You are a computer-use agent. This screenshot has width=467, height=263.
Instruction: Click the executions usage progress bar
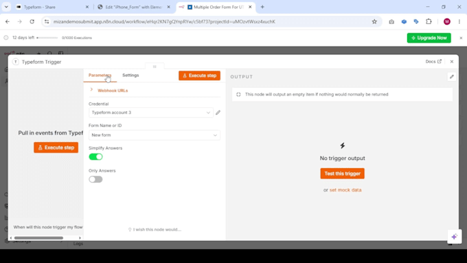(x=47, y=38)
